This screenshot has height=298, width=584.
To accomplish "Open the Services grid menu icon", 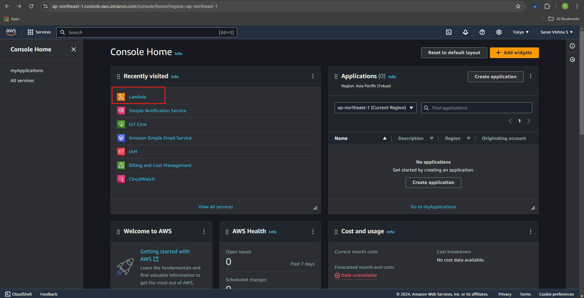I will (x=30, y=32).
